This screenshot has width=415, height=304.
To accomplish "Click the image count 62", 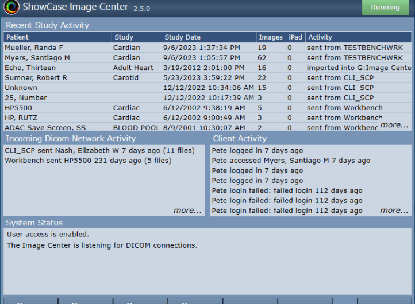I will click(x=262, y=57).
